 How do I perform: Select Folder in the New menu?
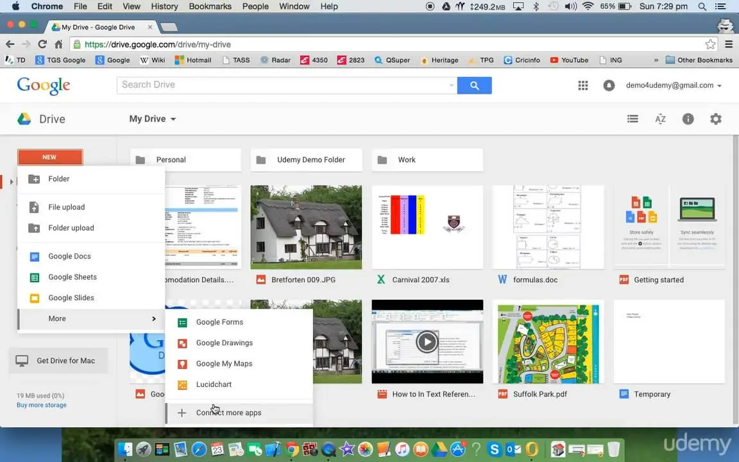click(x=92, y=179)
